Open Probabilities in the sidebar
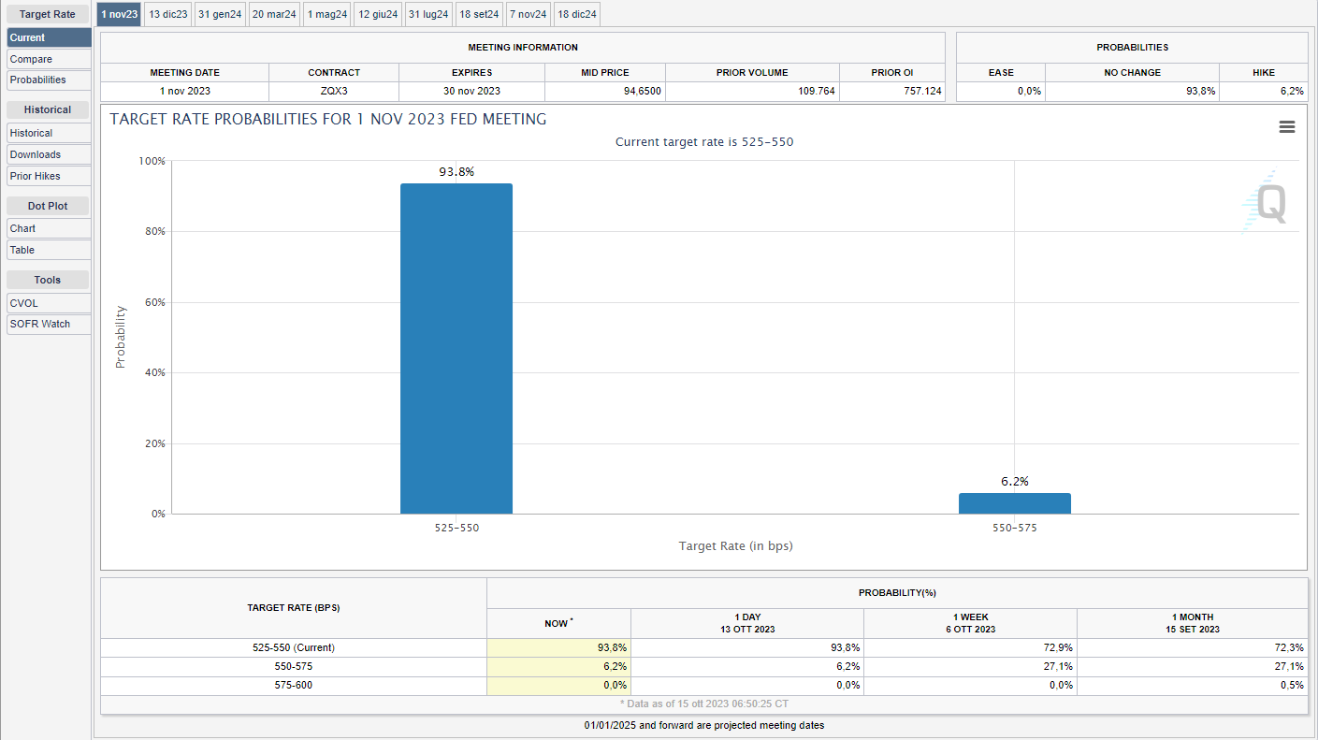Image resolution: width=1318 pixels, height=740 pixels. point(49,80)
